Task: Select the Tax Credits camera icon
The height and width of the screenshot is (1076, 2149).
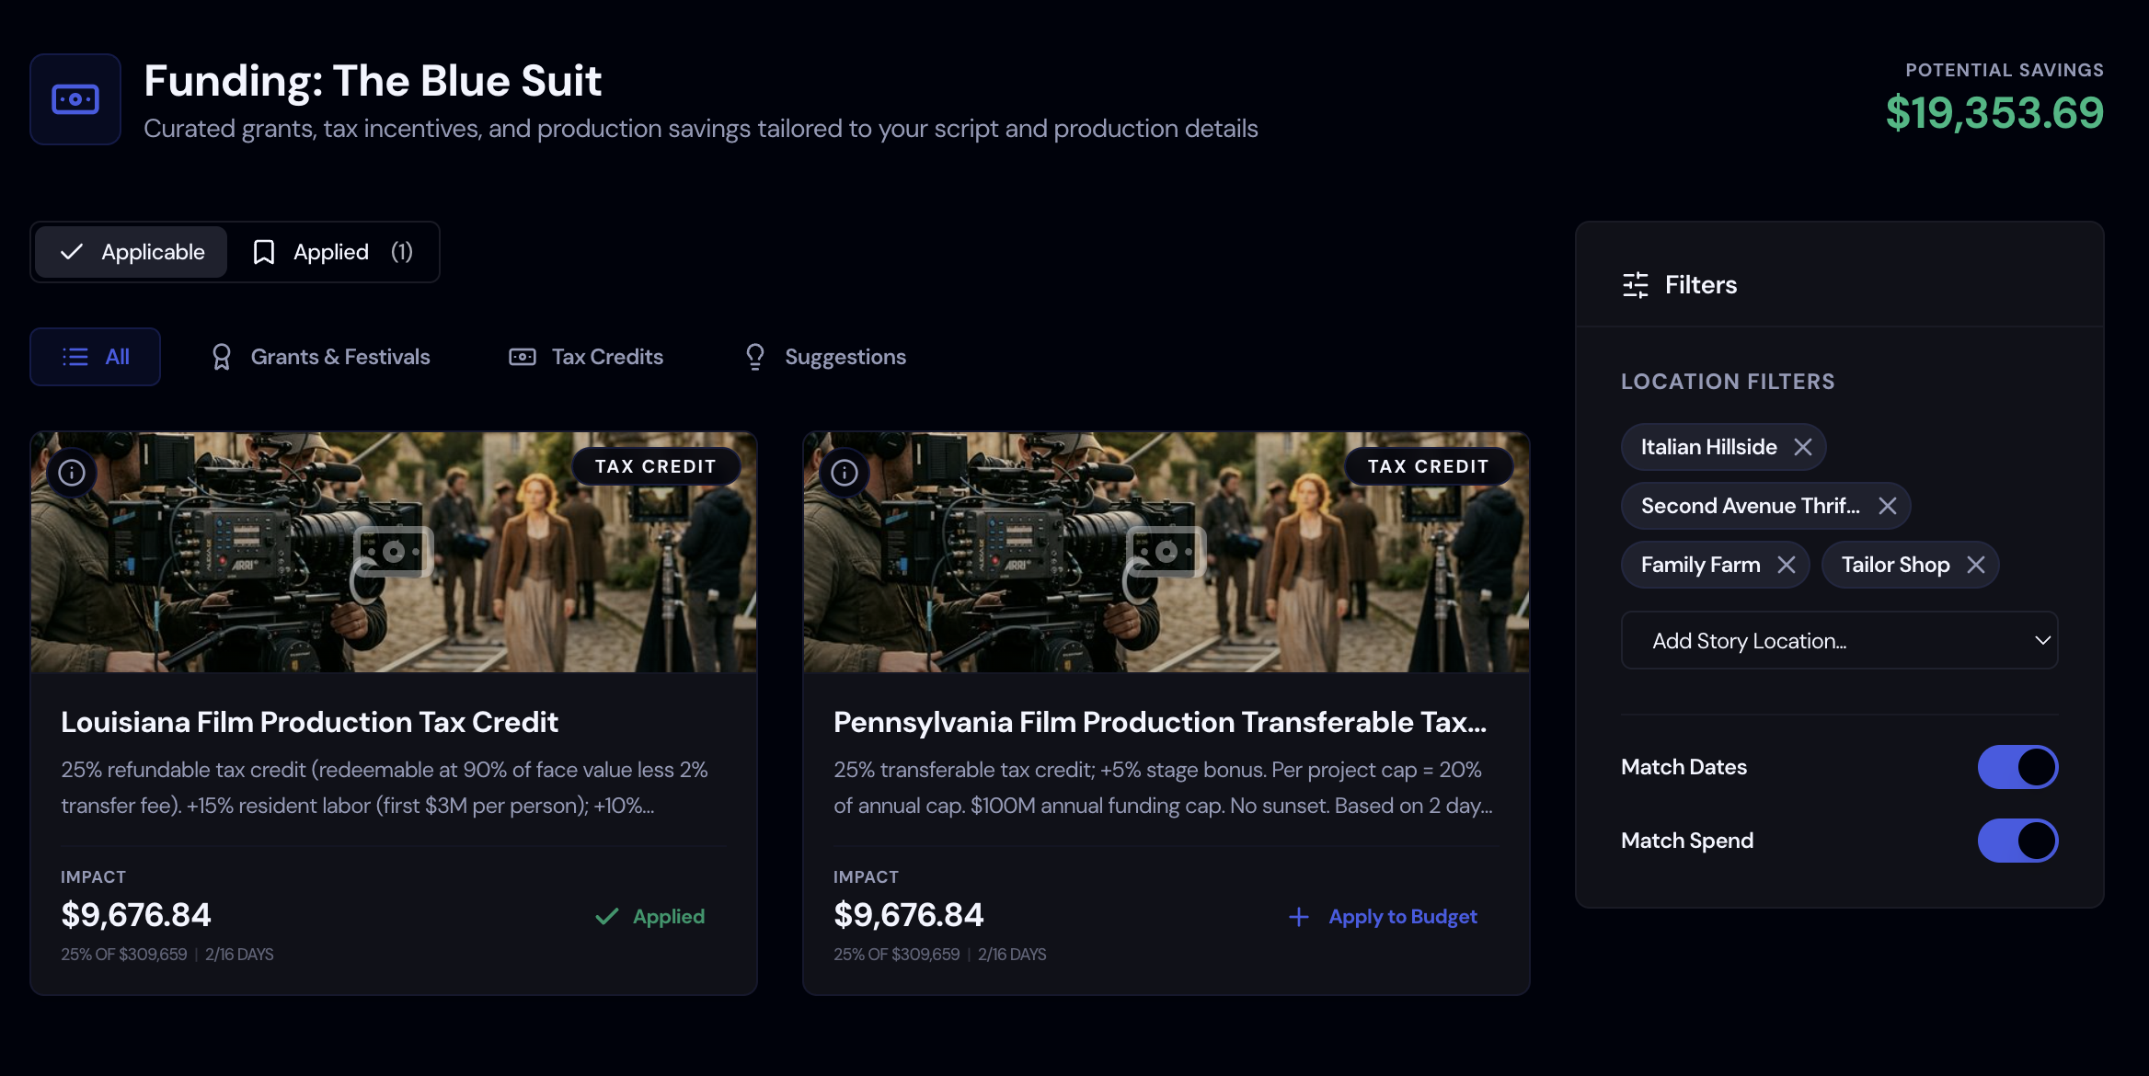Action: coord(522,357)
